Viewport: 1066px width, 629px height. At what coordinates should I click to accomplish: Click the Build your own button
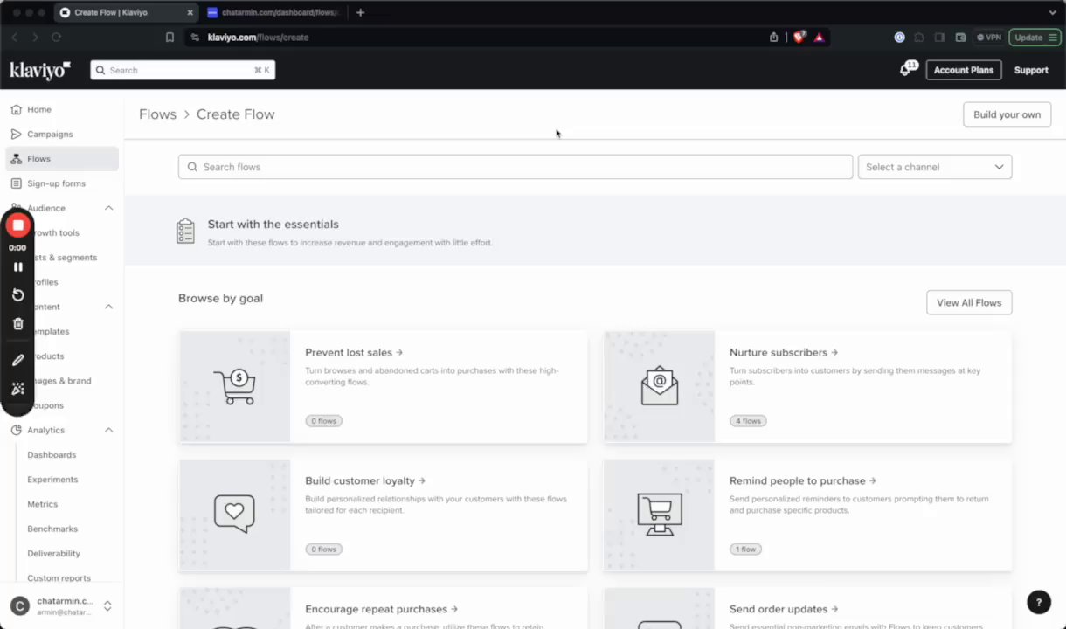click(1007, 114)
